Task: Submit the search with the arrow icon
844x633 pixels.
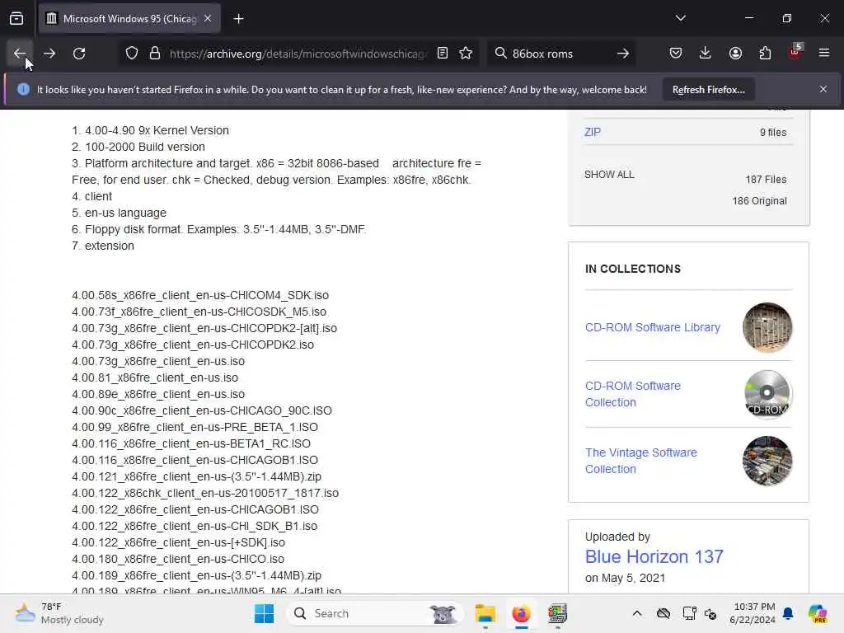Action: [623, 54]
